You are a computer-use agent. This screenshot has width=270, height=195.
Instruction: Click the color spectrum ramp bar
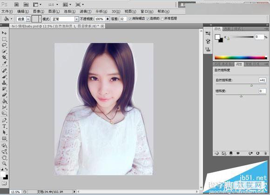point(241,58)
